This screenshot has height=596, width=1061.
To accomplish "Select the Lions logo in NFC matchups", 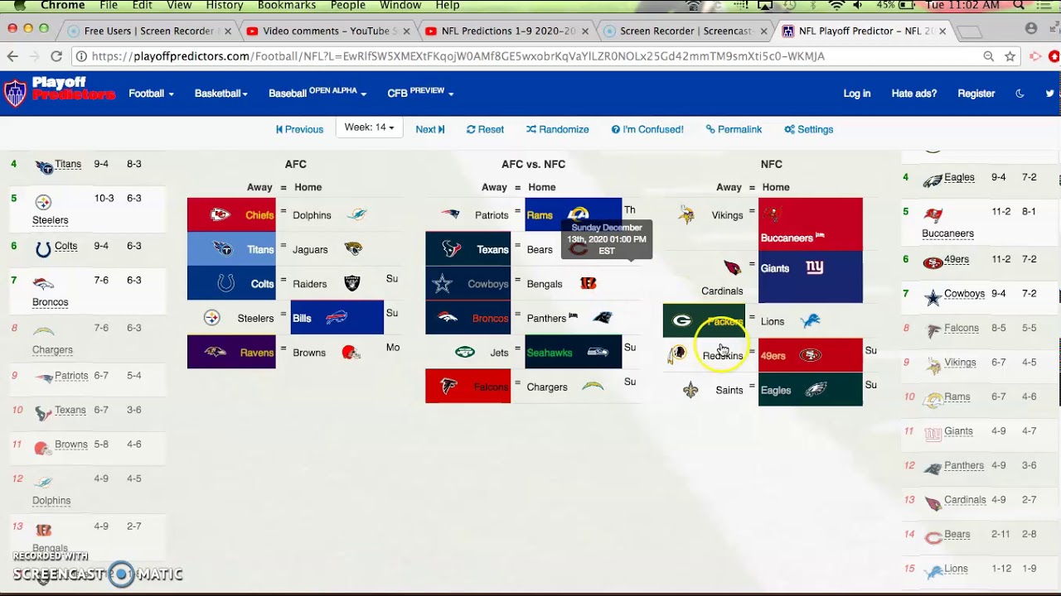I will click(810, 321).
